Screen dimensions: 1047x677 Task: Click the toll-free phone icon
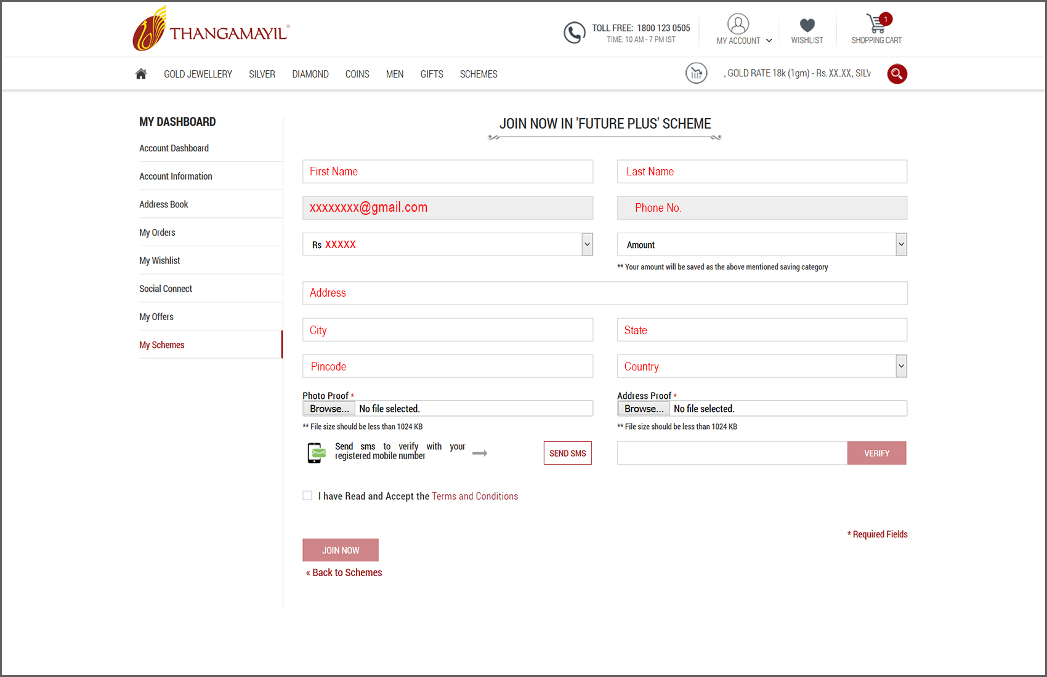tap(575, 32)
